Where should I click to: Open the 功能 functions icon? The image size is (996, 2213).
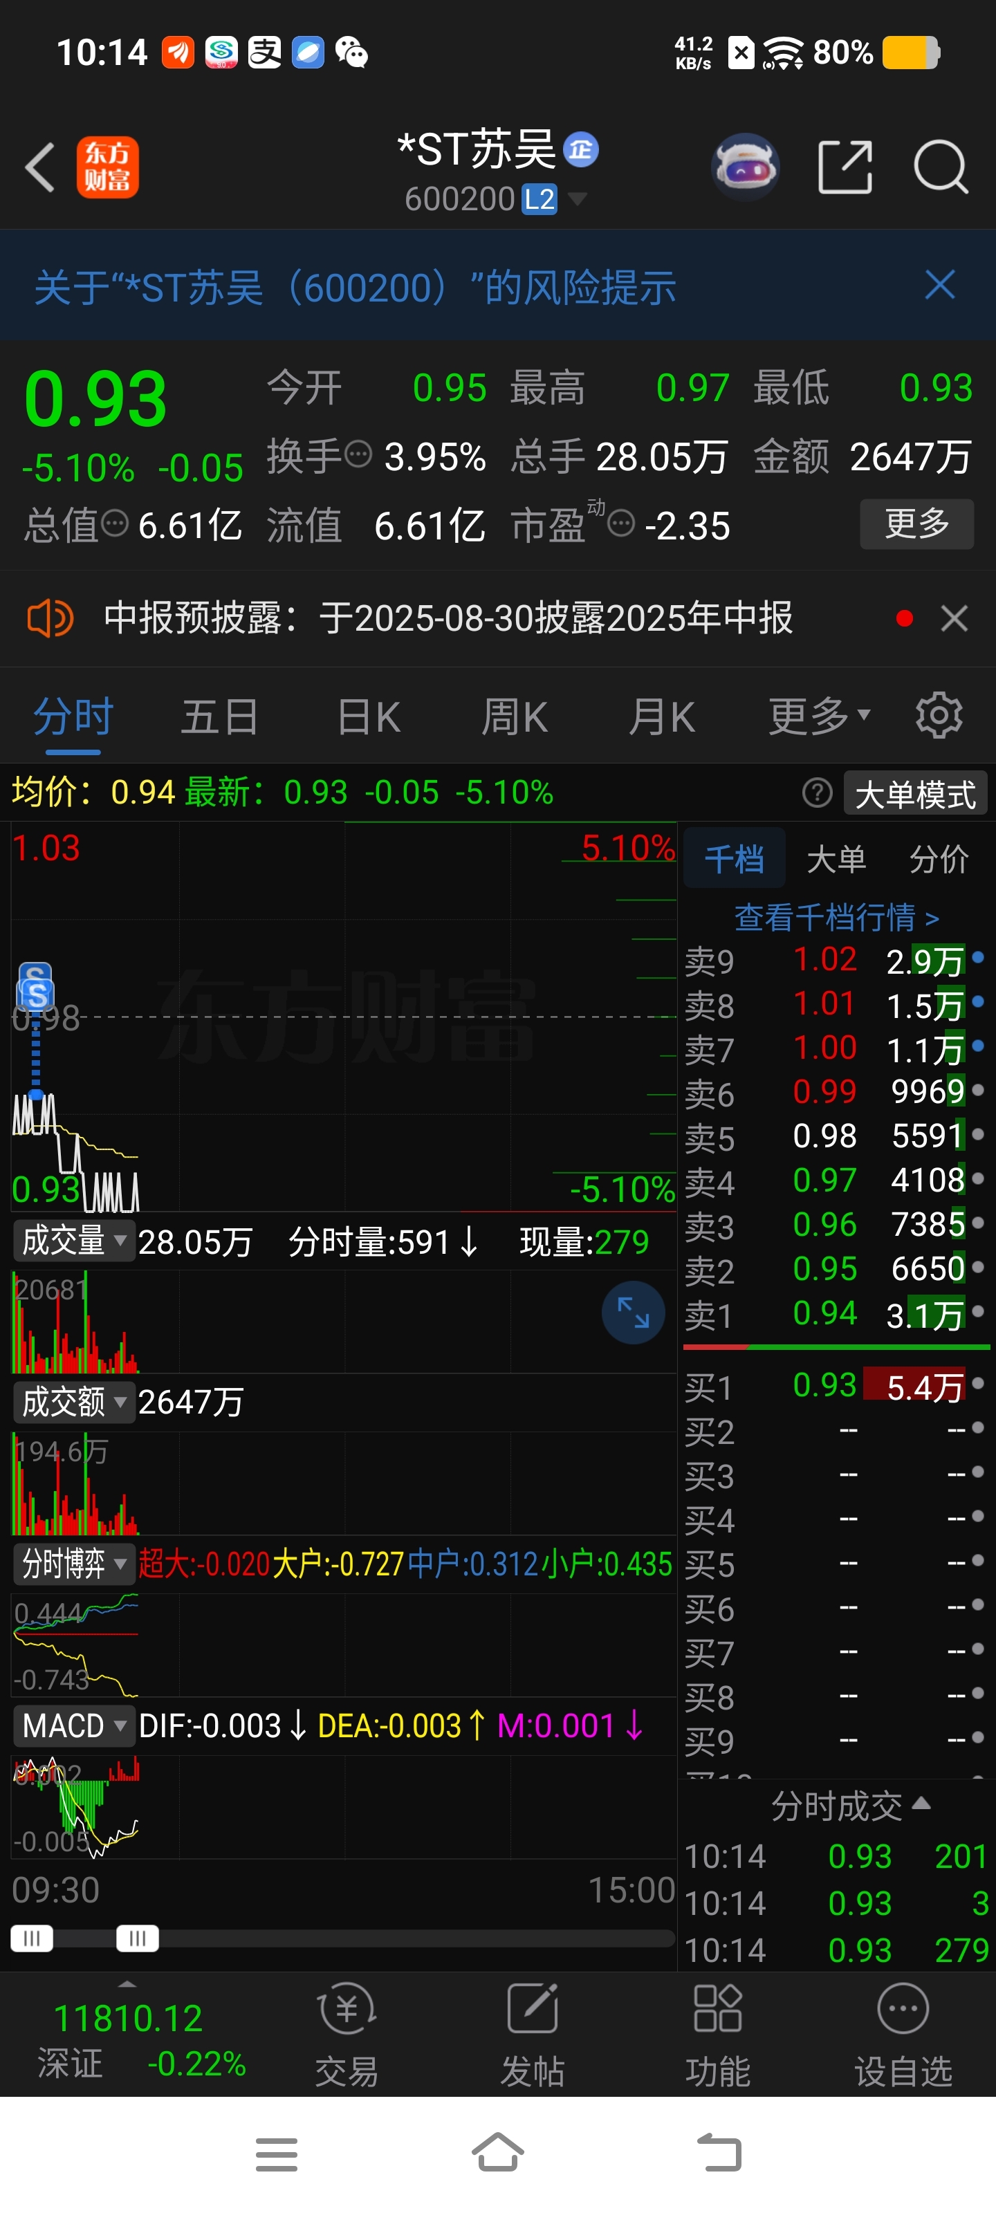tap(717, 2035)
